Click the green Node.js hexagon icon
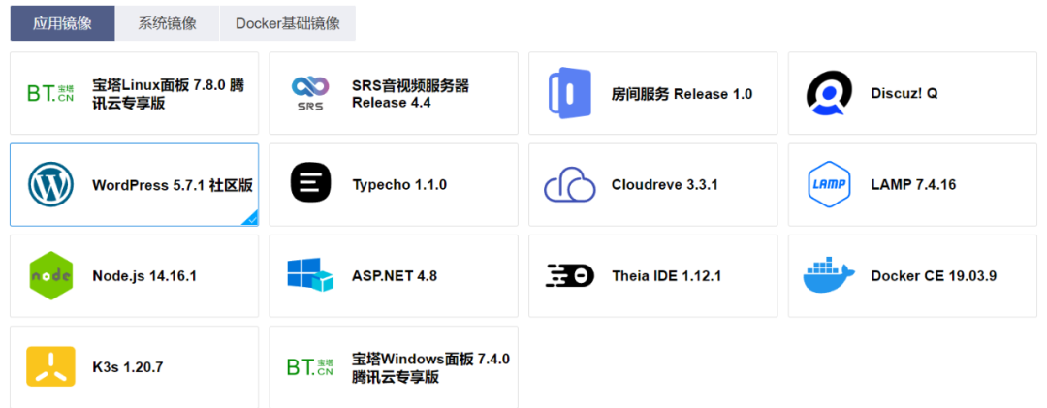 50,276
